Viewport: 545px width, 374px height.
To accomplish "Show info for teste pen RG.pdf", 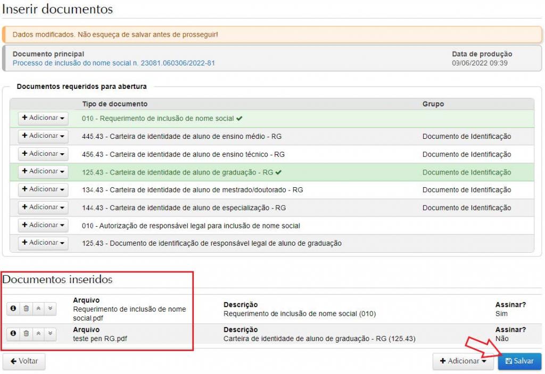I will coord(13,334).
